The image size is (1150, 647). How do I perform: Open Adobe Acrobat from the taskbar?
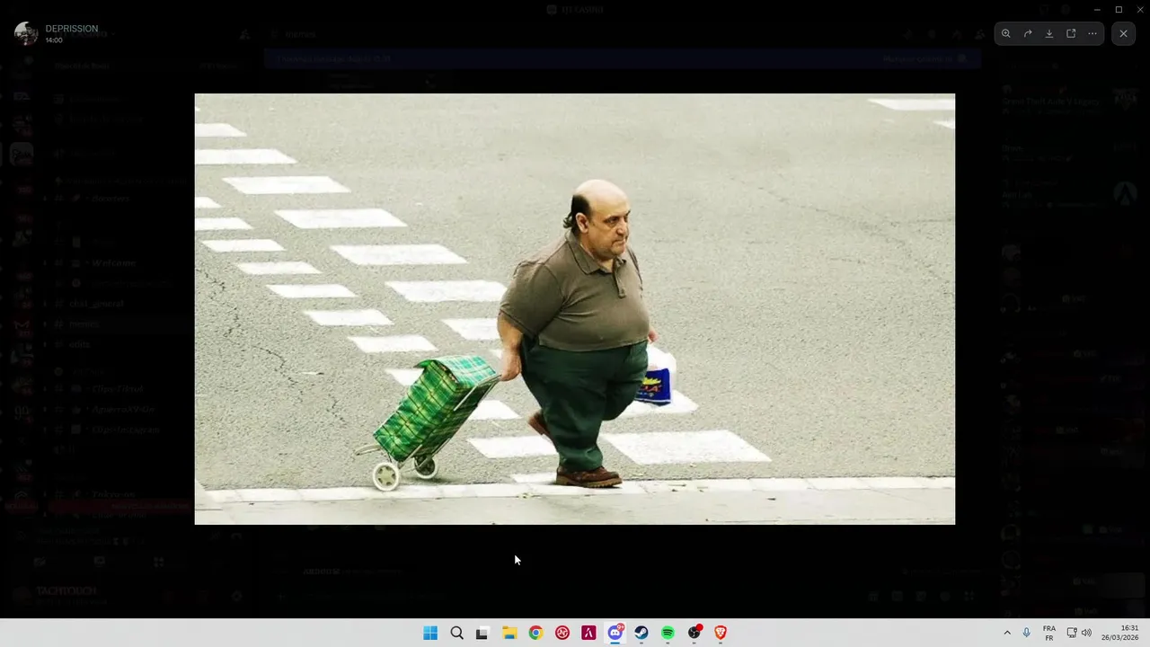(588, 633)
